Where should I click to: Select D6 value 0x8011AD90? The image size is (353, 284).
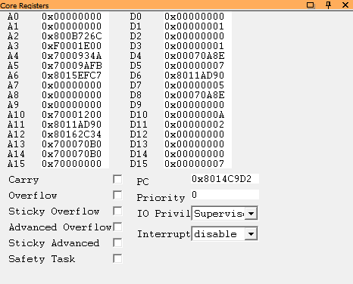[198, 76]
